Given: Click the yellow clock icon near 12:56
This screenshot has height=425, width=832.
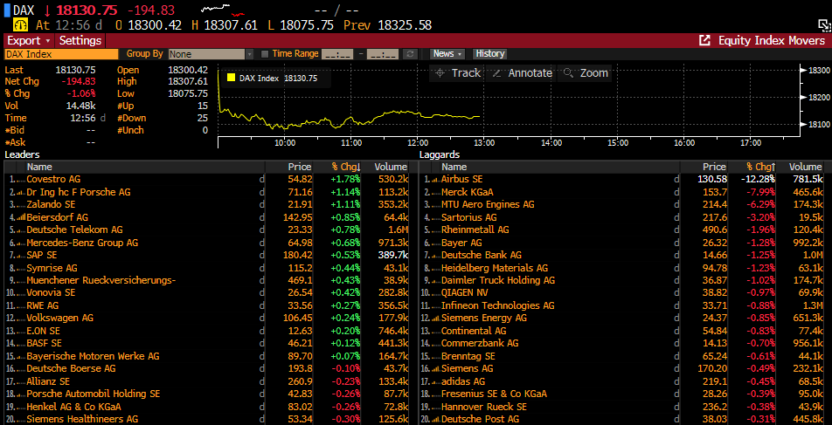Looking at the screenshot, I should coord(20,25).
